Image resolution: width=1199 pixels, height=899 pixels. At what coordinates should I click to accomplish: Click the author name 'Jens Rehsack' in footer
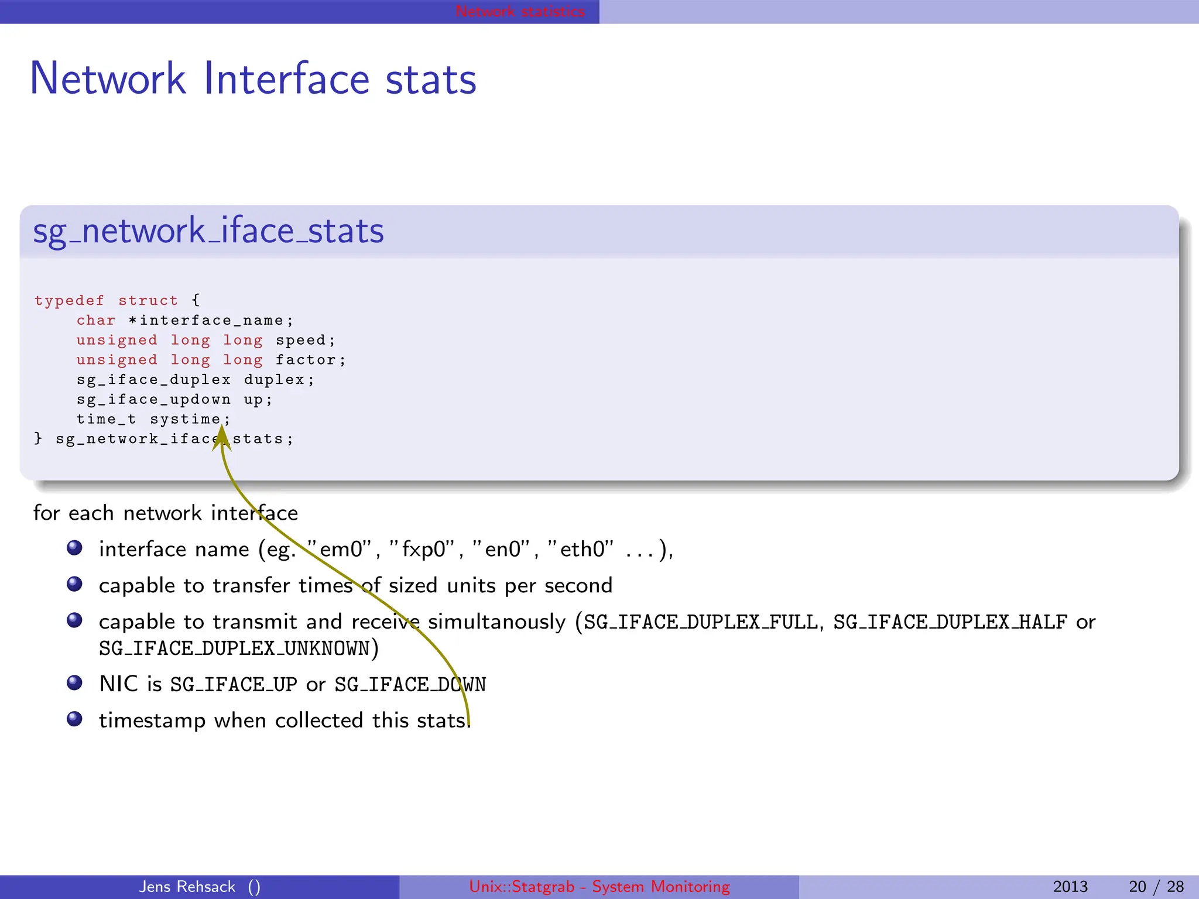tap(187, 887)
